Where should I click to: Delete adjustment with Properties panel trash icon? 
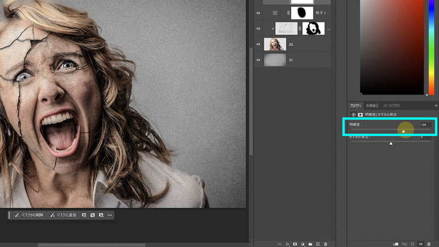click(429, 244)
